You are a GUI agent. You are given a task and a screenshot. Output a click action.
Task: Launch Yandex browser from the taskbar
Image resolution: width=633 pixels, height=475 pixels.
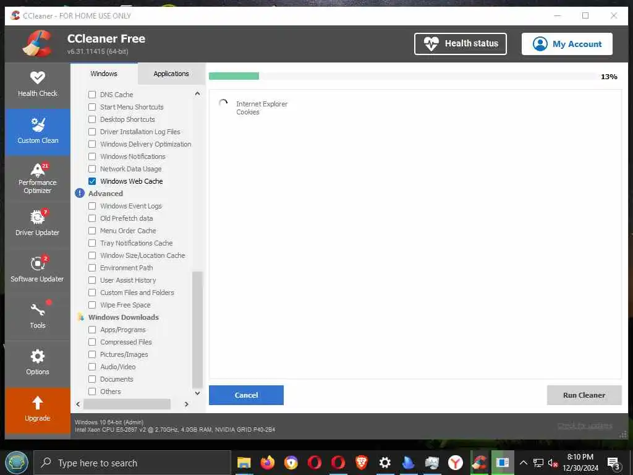[456, 463]
